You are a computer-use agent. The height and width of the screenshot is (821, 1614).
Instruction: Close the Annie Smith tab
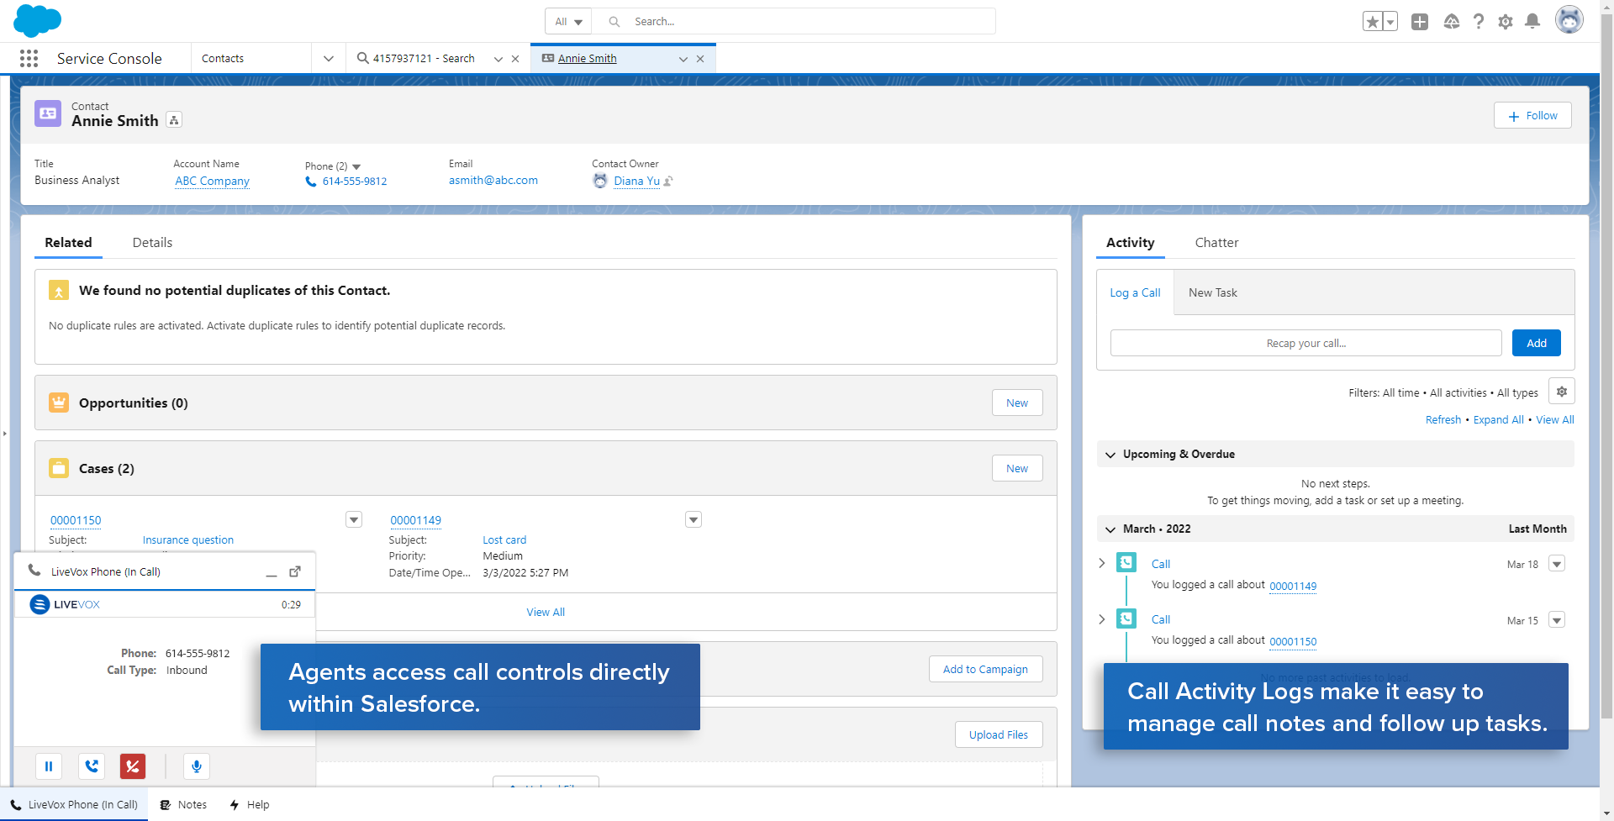tap(700, 59)
